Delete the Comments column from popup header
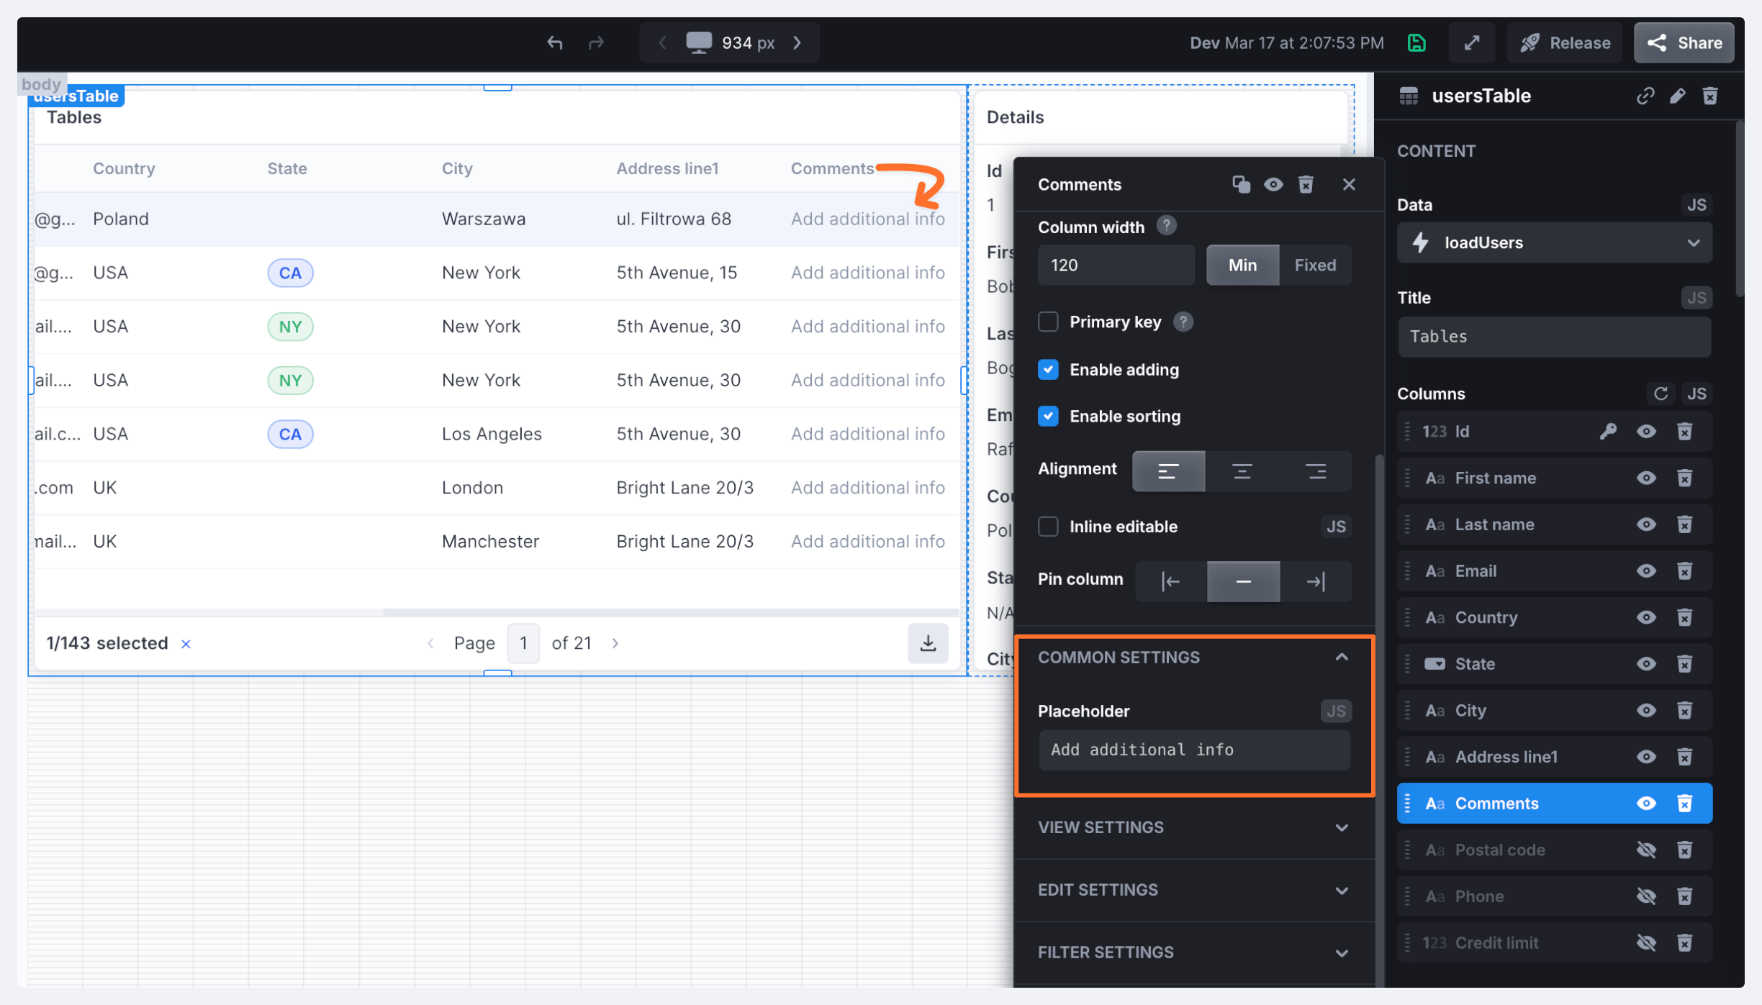 point(1306,185)
